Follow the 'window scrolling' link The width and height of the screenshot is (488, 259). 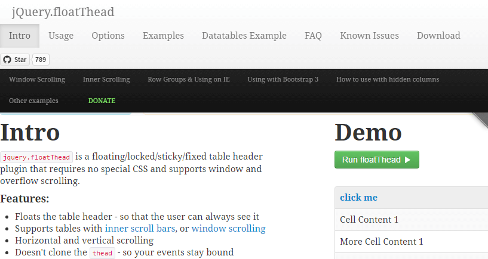228,229
